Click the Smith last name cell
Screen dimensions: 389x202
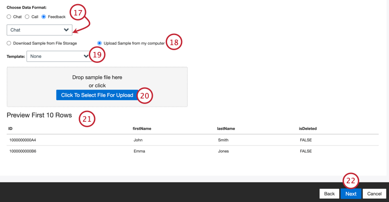tap(223, 140)
